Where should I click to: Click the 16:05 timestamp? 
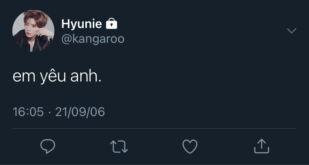point(28,112)
